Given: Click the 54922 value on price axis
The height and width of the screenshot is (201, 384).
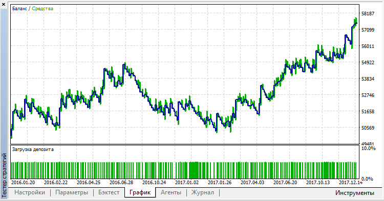Looking at the screenshot, I should pyautogui.click(x=368, y=62).
